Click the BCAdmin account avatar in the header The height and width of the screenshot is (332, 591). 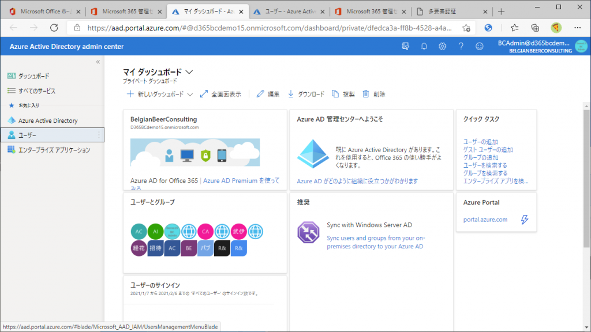point(581,46)
